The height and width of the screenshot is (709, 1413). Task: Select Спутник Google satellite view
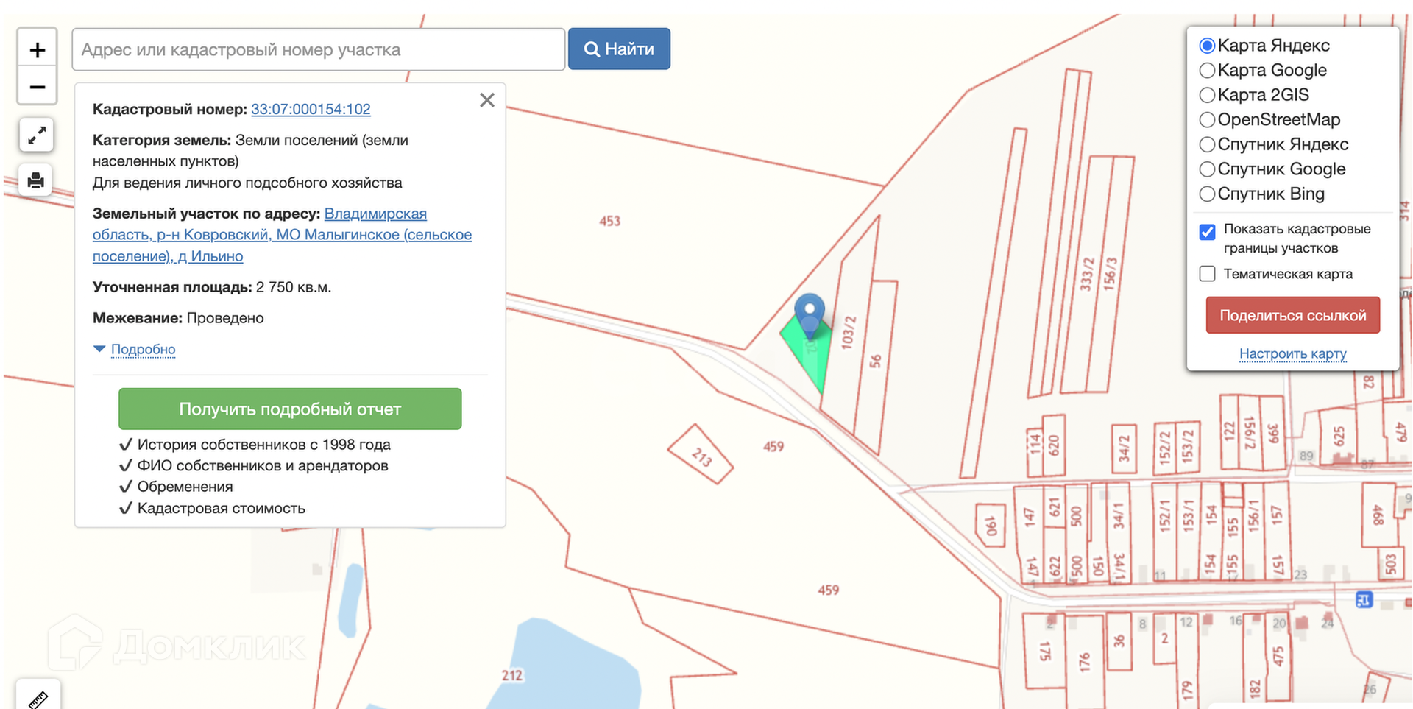(x=1207, y=169)
